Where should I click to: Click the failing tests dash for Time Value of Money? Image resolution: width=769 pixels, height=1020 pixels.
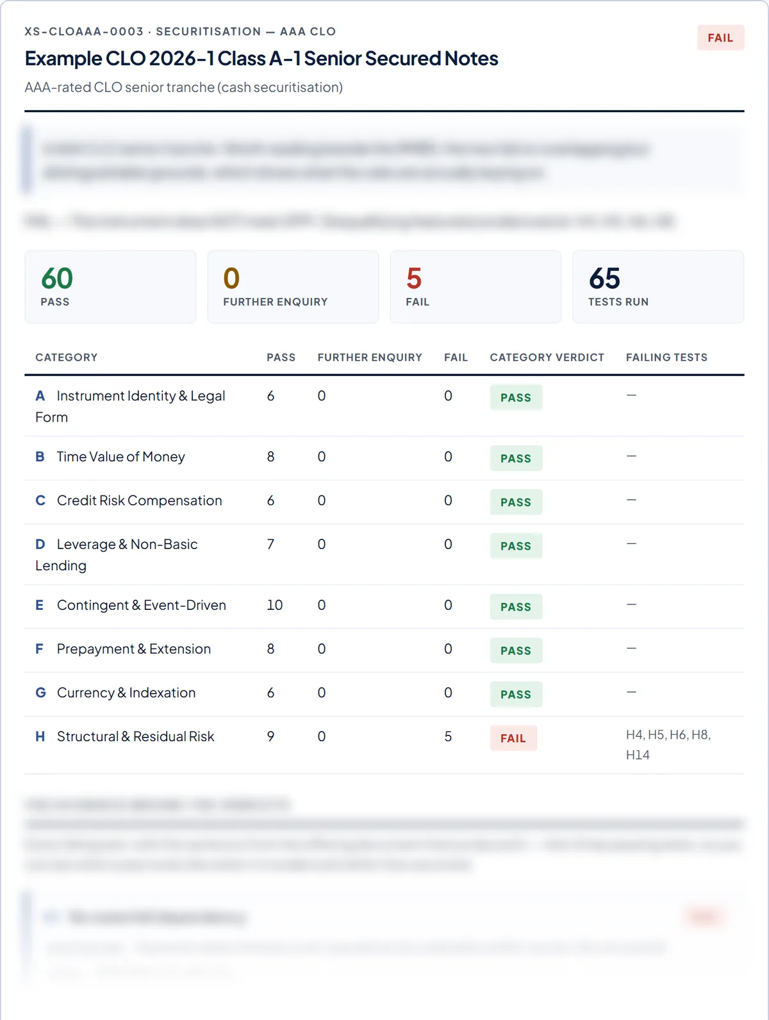point(631,456)
